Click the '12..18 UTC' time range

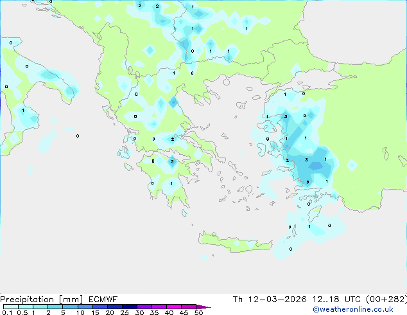[x=337, y=300]
